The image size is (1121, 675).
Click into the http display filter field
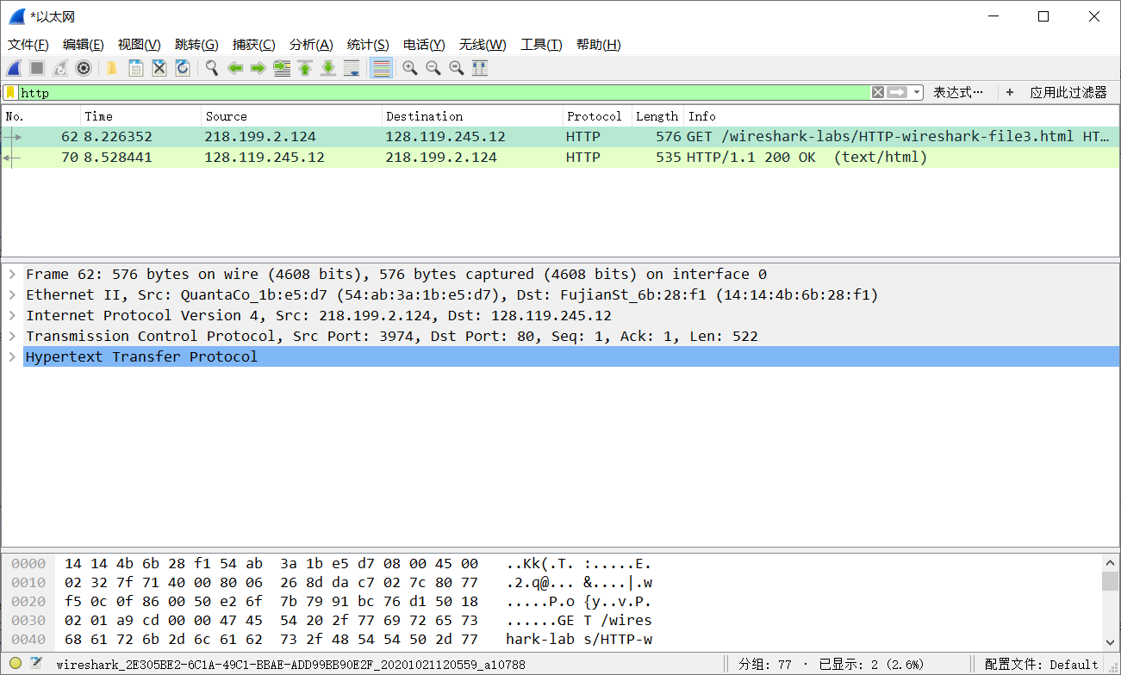point(444,92)
